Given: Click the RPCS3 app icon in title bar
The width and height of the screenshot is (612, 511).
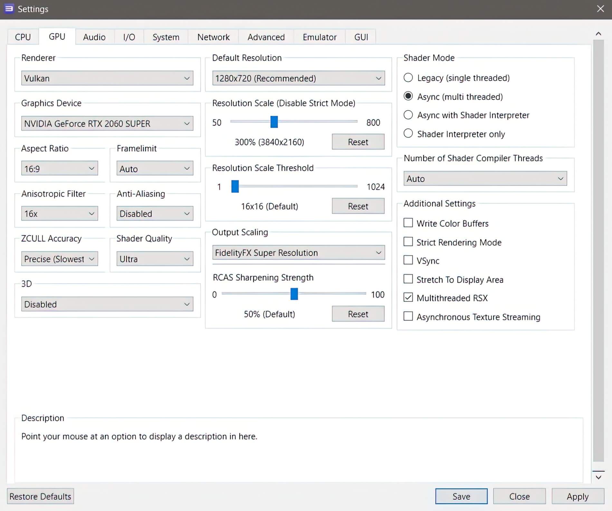Looking at the screenshot, I should 9,9.
